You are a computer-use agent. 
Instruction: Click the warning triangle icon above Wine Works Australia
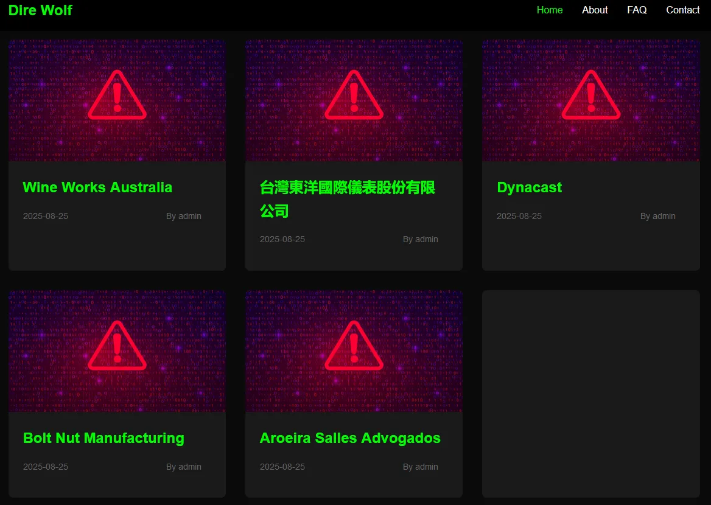pyautogui.click(x=117, y=96)
